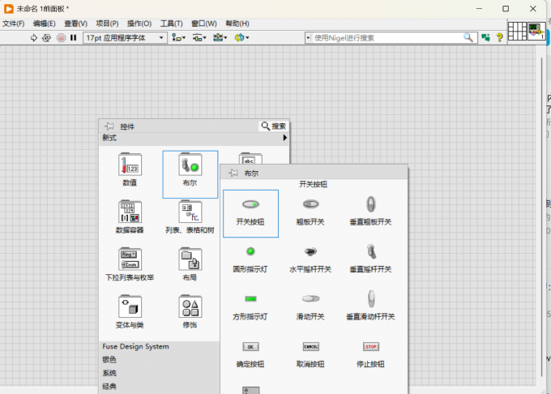Image resolution: width=551 pixels, height=394 pixels.
Task: Open the 帮助(H) menu
Action: (x=237, y=24)
